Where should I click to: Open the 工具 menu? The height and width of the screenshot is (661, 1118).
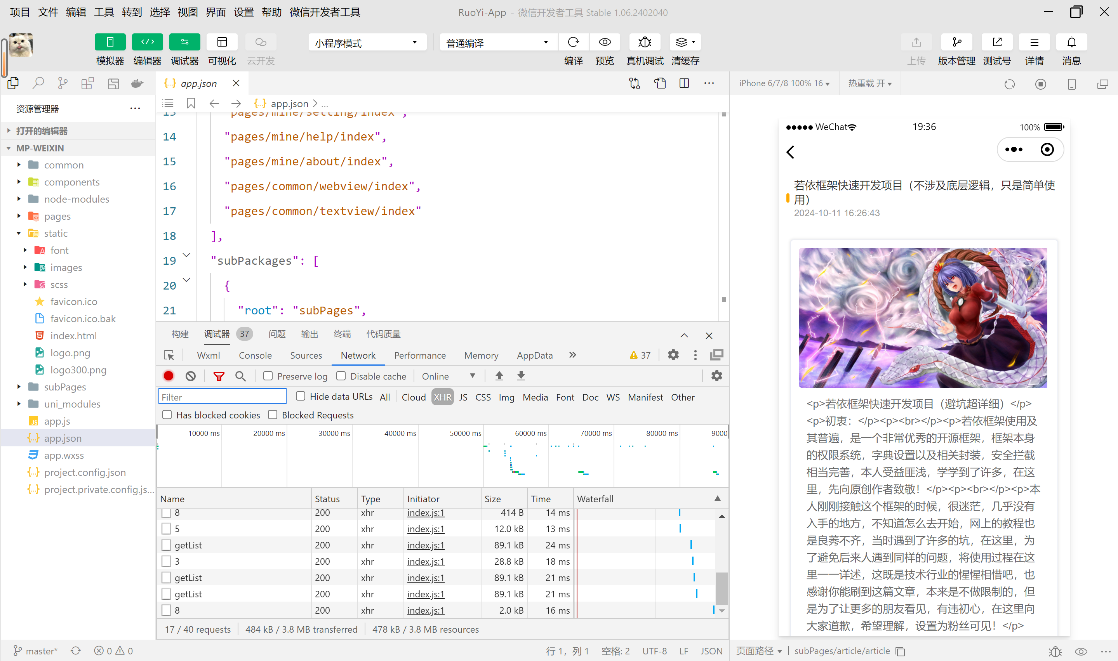103,12
